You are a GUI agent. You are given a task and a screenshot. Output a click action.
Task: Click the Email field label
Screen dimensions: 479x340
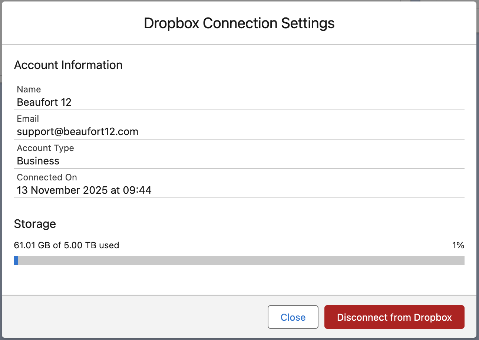28,119
